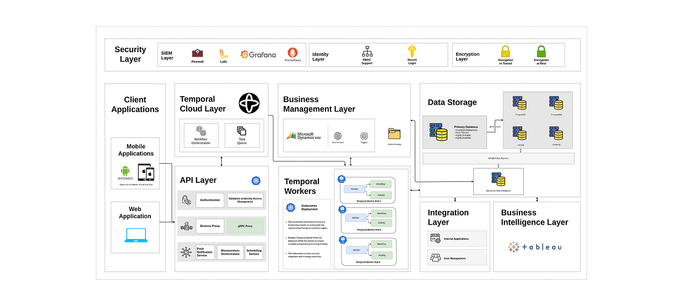
Task: Select the HRDB database icon
Action: pos(519,133)
